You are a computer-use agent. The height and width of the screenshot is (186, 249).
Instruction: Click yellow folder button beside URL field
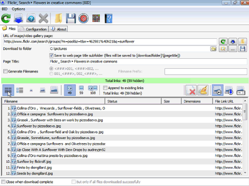(242, 42)
